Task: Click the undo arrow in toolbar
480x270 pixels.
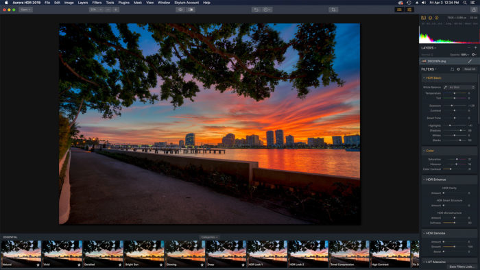Action: 256,10
